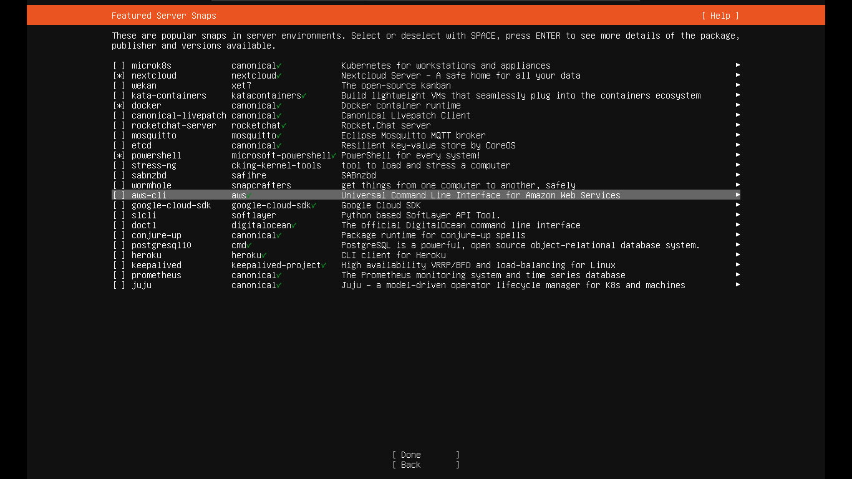
Task: Select the wormhole snap name
Action: 152,185
